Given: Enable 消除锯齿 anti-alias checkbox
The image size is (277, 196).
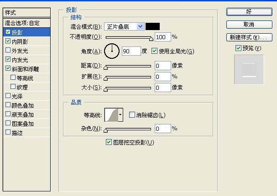Looking at the screenshot, I should pos(132,115).
